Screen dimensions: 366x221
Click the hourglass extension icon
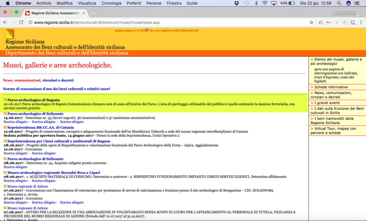[353, 23]
